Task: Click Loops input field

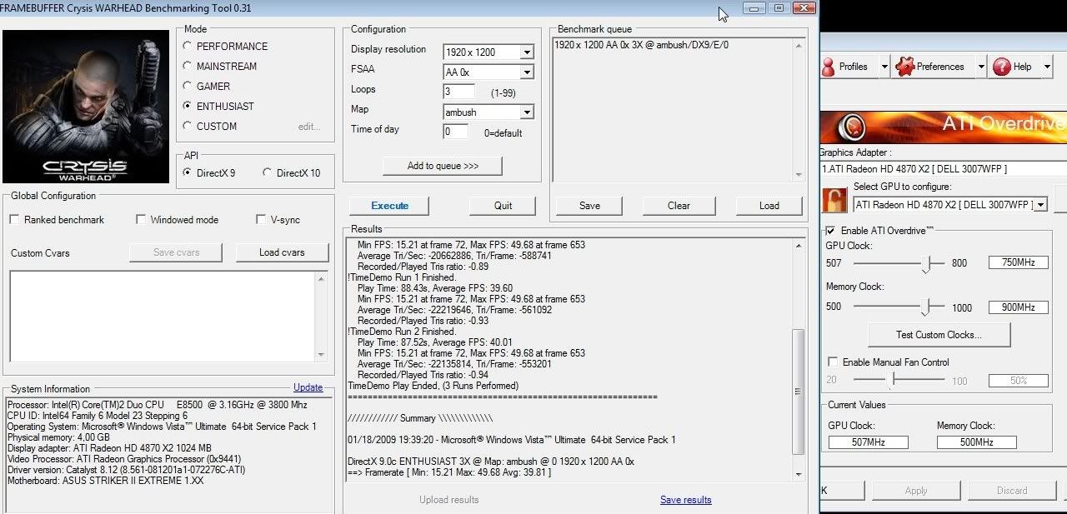Action: (x=459, y=91)
